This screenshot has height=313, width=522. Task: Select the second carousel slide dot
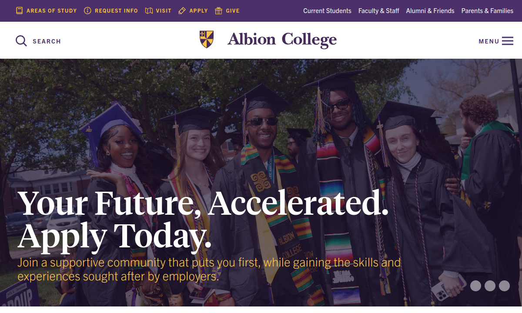[x=490, y=286]
